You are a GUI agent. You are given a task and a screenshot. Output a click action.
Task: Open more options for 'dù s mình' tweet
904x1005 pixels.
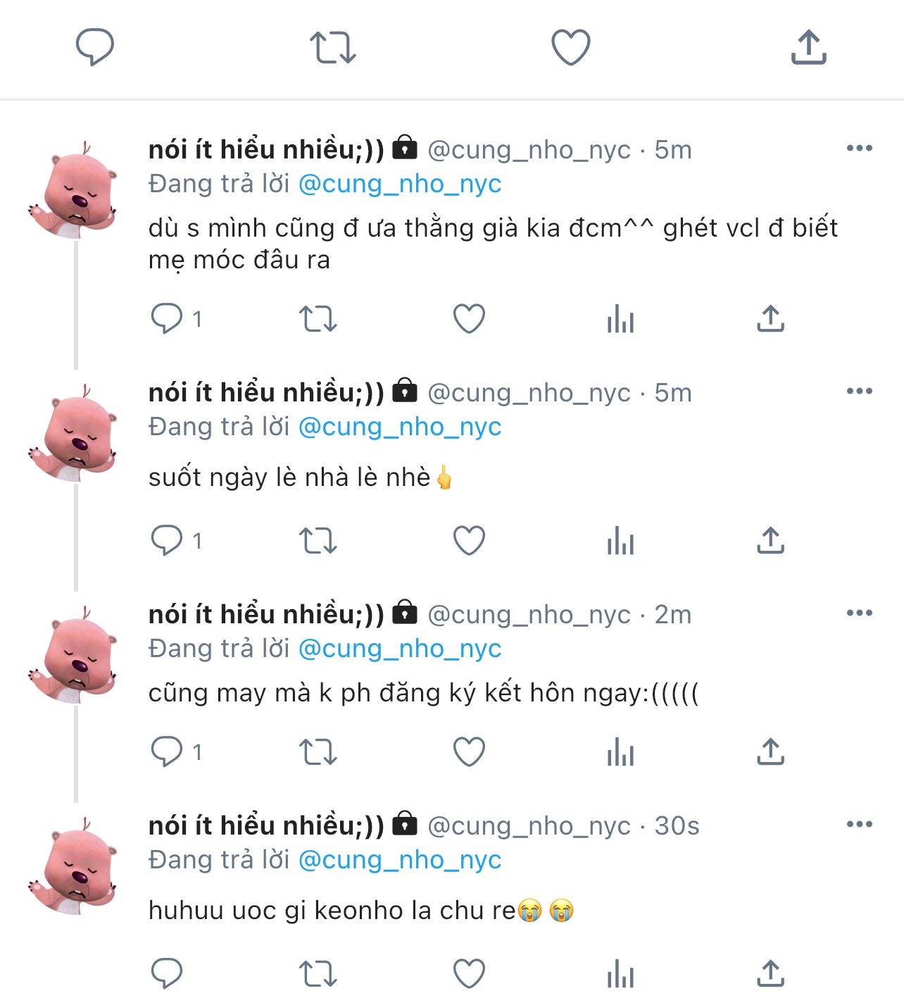point(859,149)
